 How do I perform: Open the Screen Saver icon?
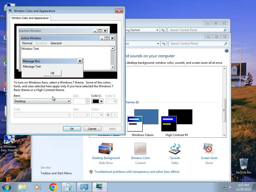[209, 148]
